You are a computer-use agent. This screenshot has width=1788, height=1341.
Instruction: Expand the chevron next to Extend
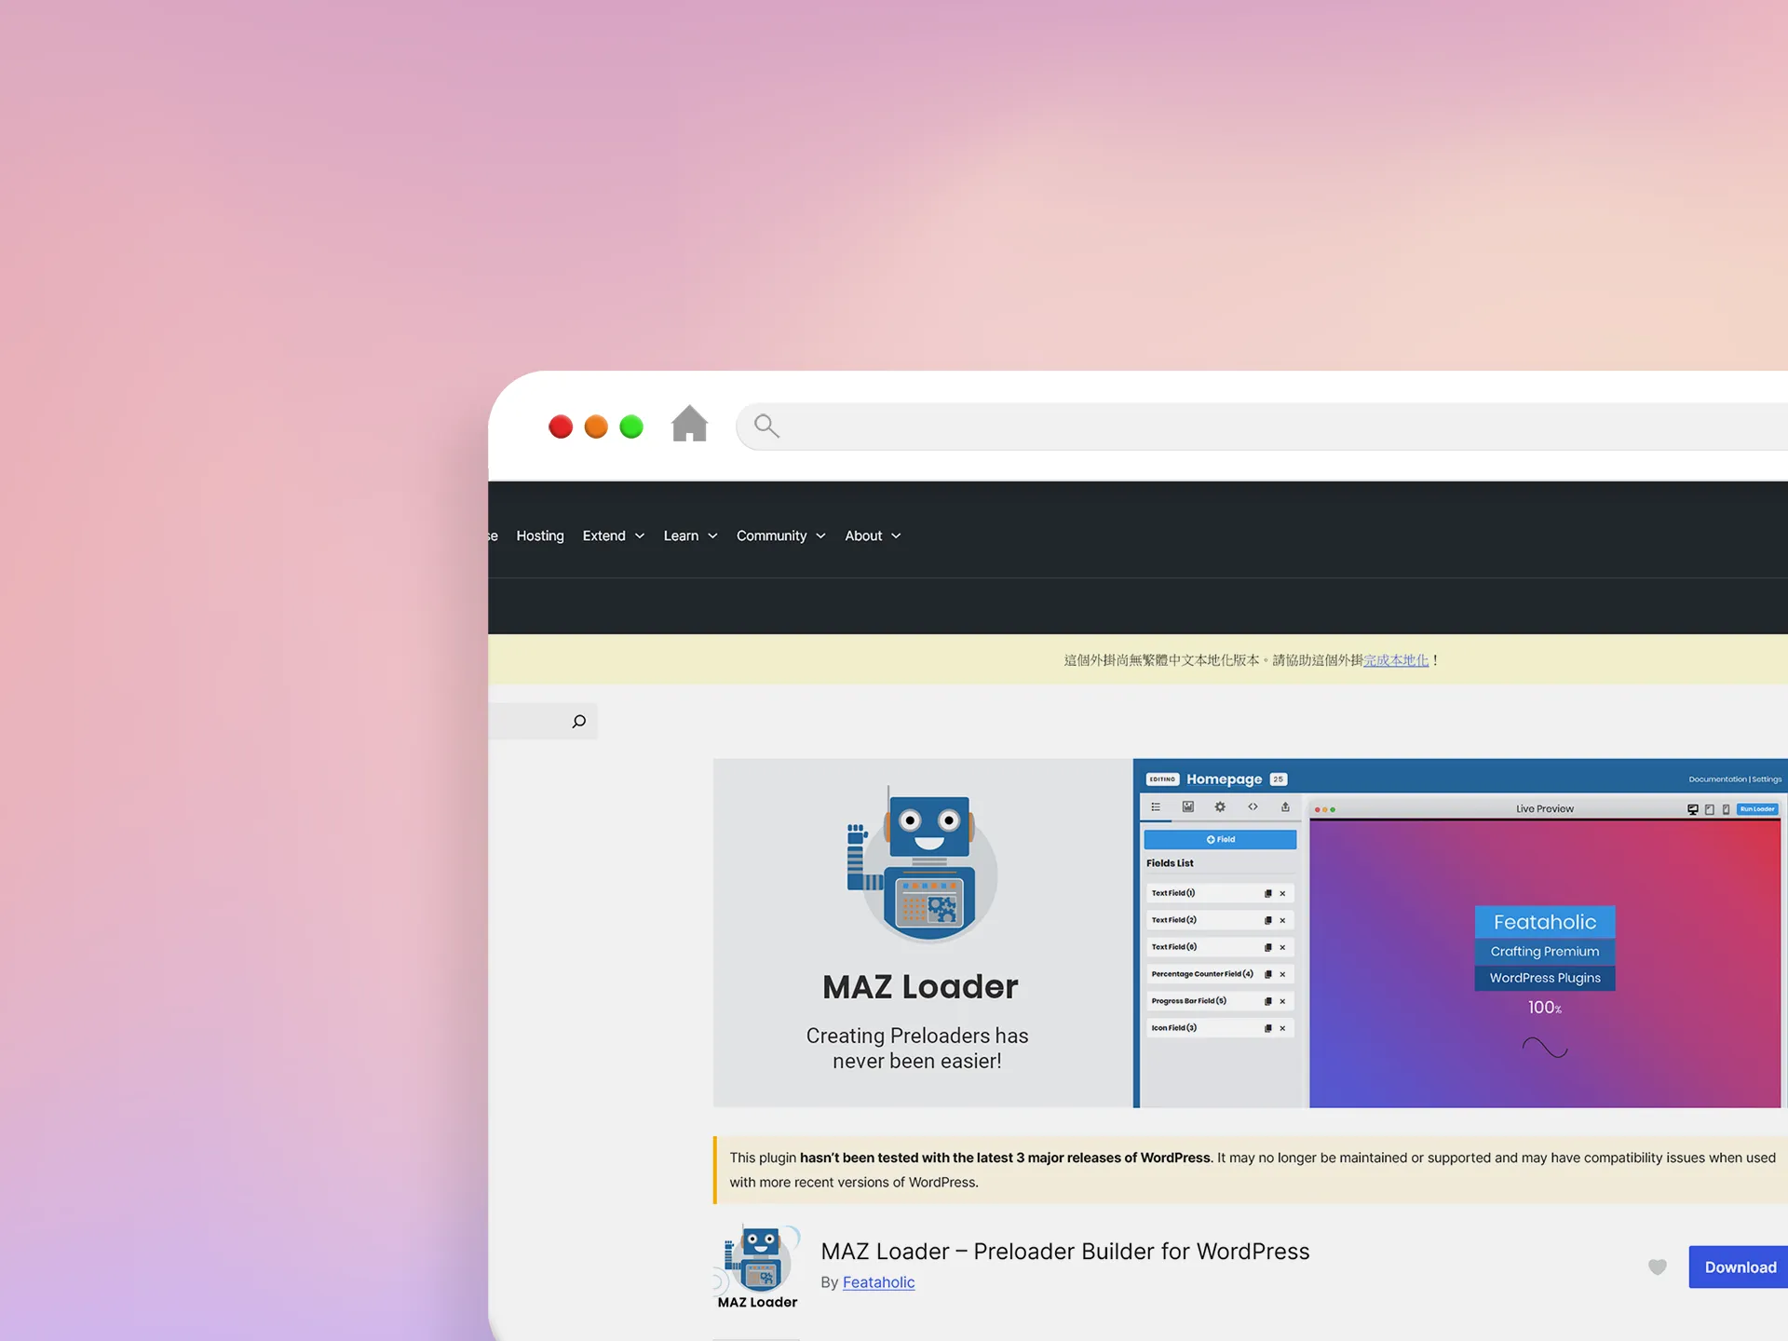640,536
